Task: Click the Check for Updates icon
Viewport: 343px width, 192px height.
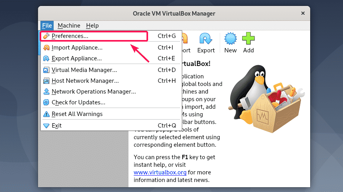Action: [x=46, y=102]
